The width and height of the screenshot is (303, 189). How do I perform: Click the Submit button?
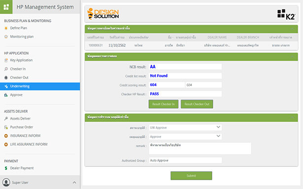point(191,176)
